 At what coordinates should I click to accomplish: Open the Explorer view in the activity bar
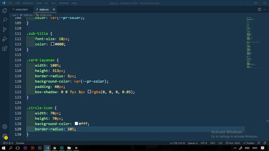click(x=5, y=10)
